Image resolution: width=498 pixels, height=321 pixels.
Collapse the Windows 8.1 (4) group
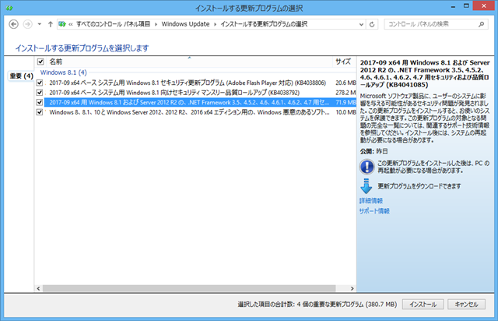[x=64, y=72]
